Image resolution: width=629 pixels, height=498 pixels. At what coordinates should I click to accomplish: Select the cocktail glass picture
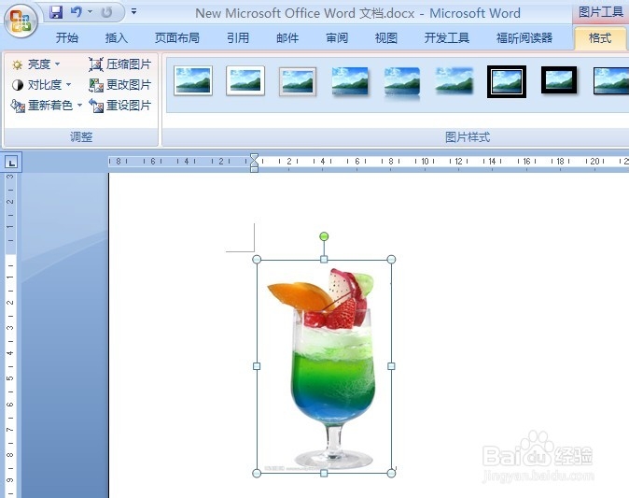tap(324, 366)
